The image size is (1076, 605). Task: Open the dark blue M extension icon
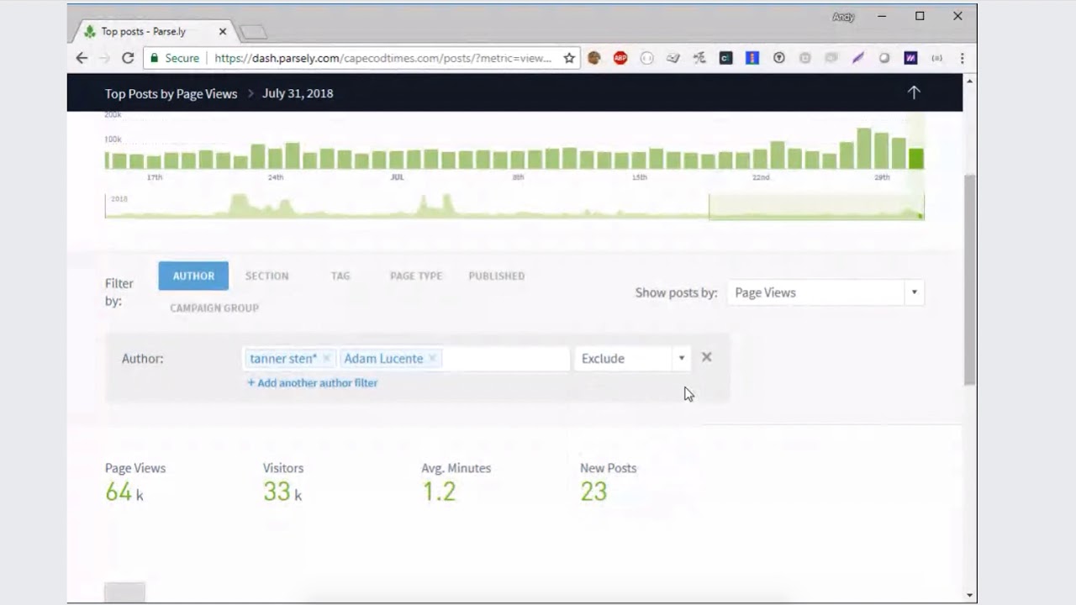(x=910, y=58)
